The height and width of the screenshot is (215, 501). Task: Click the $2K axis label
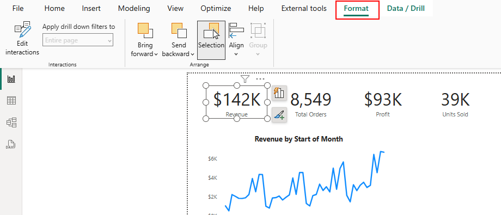[x=212, y=196]
